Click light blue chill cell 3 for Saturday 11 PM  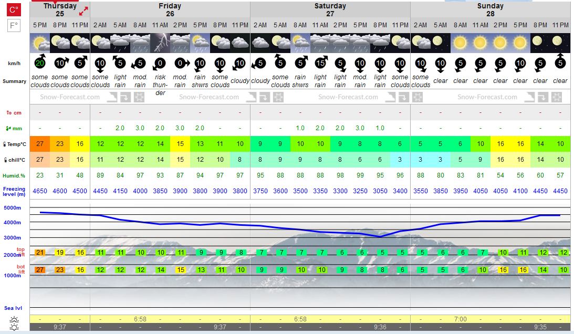pos(400,160)
